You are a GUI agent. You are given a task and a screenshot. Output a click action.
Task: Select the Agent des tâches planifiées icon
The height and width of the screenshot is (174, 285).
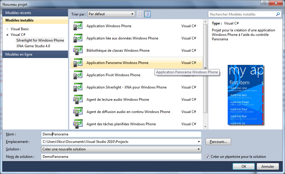click(78, 124)
